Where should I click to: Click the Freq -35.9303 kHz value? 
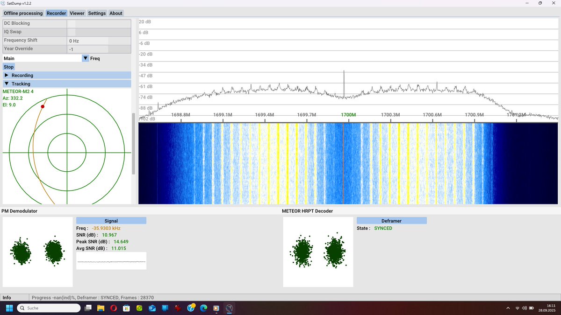(x=106, y=228)
